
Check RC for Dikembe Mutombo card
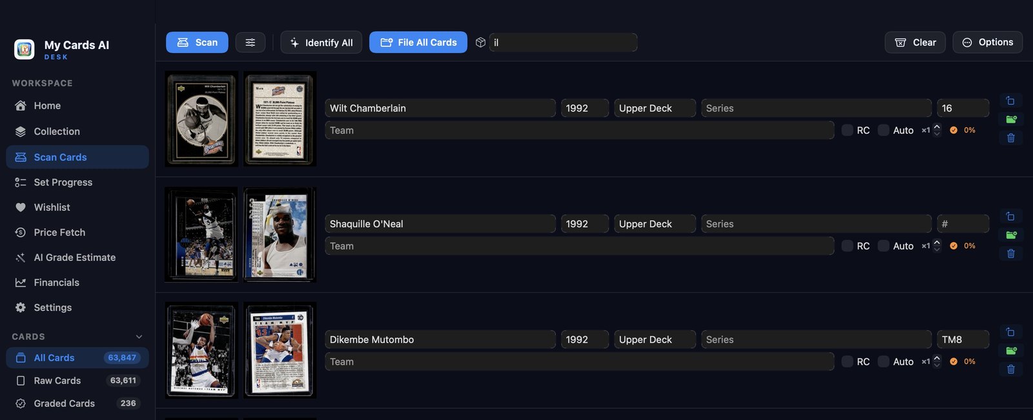pyautogui.click(x=847, y=361)
